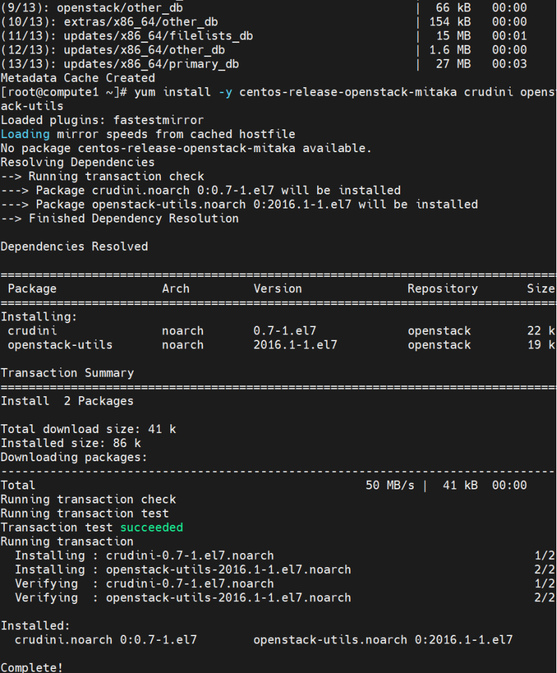Click 'Installing : crudini-0.7-1.el7.noarch' line
The image size is (557, 673).
(x=144, y=556)
